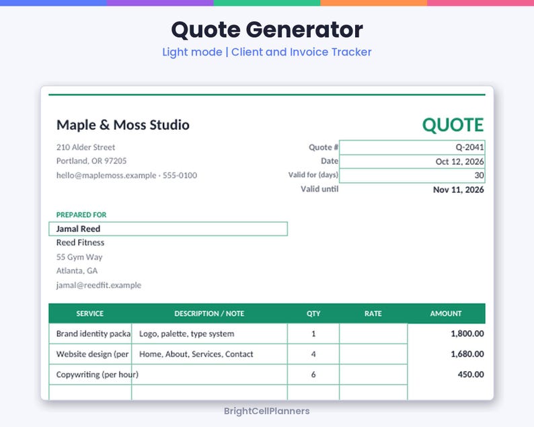Select the Brand identity package service cell
The height and width of the screenshot is (427, 534).
tap(90, 334)
